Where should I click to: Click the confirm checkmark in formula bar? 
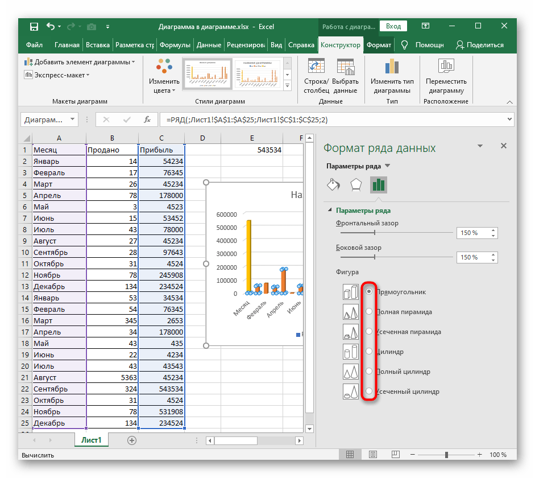127,119
